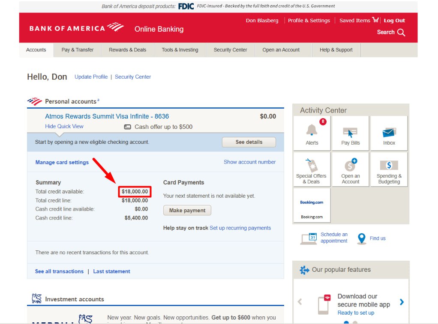The image size is (438, 324).
Task: Open the Pay & Transfer tab
Action: (77, 50)
